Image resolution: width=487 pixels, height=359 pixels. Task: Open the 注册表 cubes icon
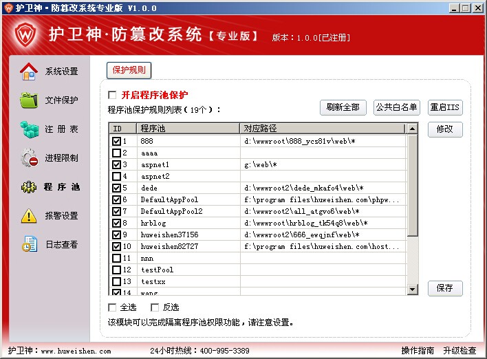pyautogui.click(x=30, y=129)
